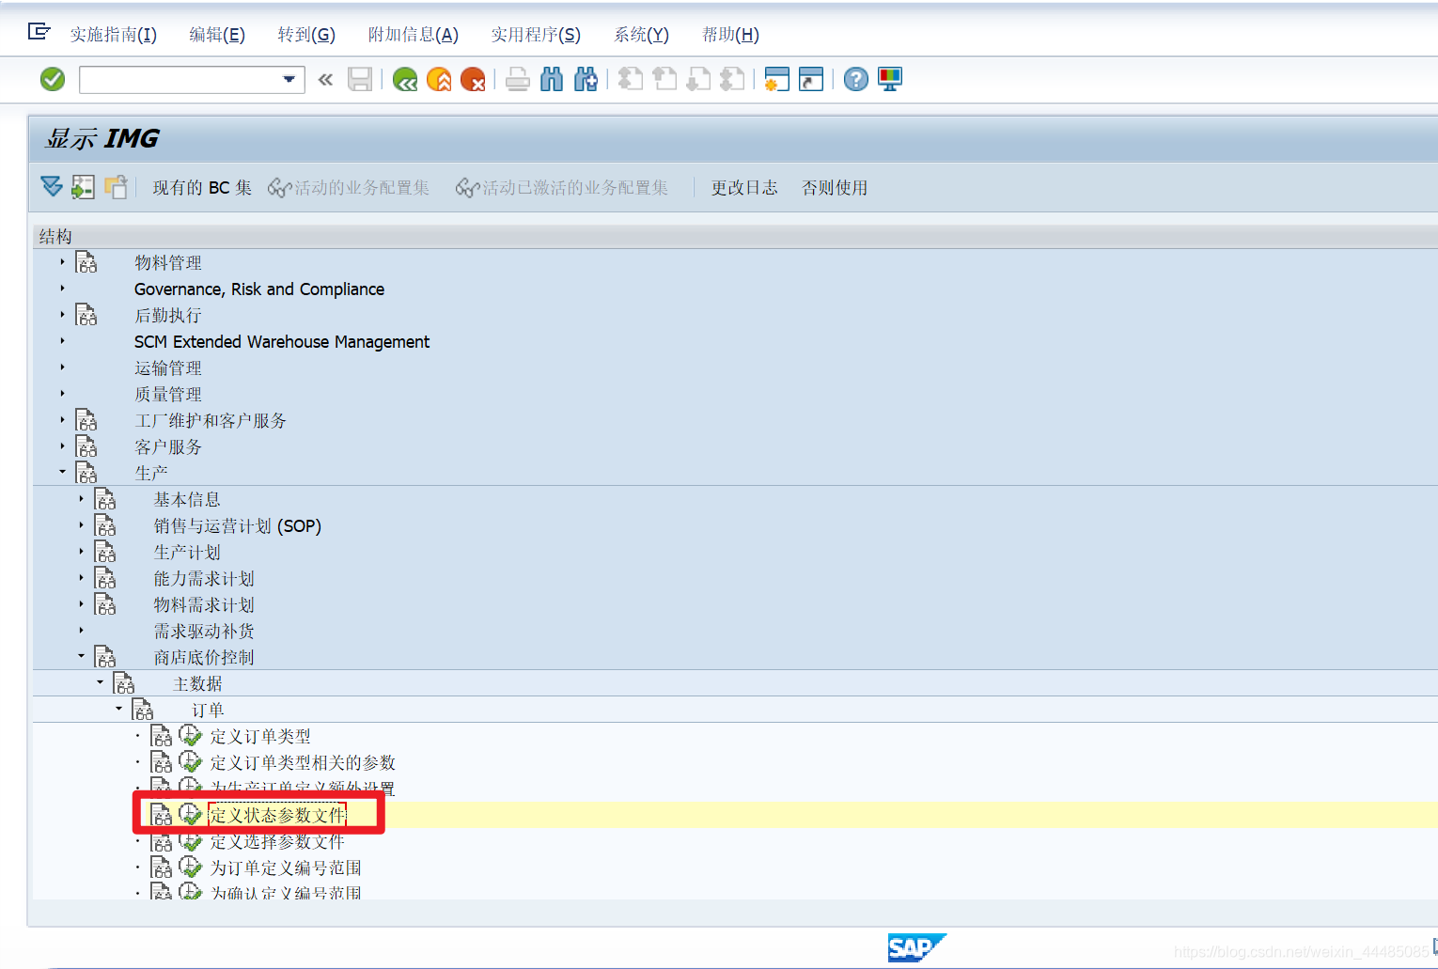This screenshot has height=969, width=1438.
Task: Select the 客户服务 tree item
Action: pos(168,446)
